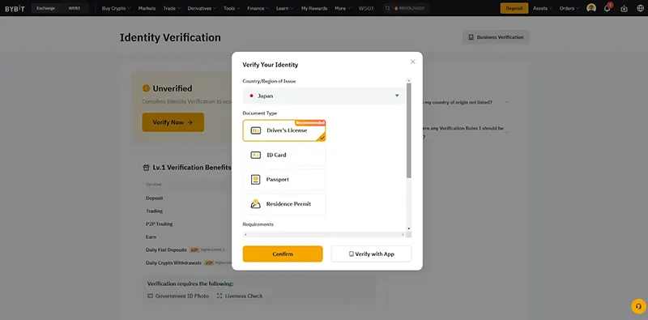Click the Confirm button
This screenshot has height=320, width=648.
(x=283, y=254)
